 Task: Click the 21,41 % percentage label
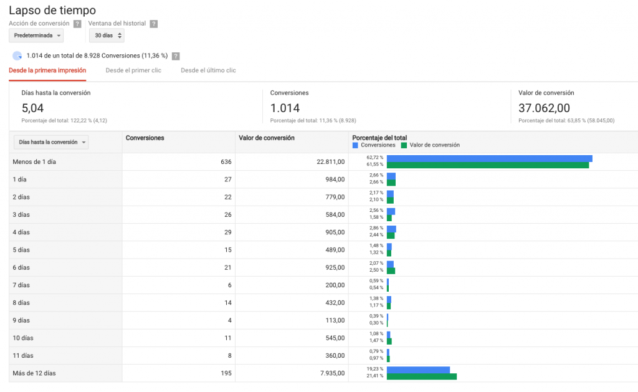point(374,376)
